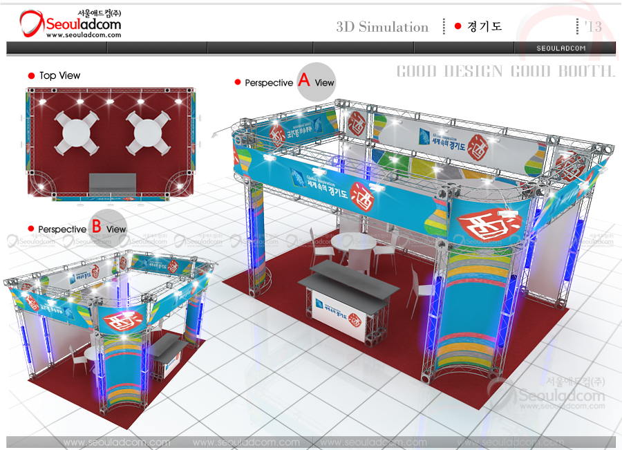Click the red dot next to 경기도
Image resolution: width=622 pixels, height=450 pixels.
[458, 27]
